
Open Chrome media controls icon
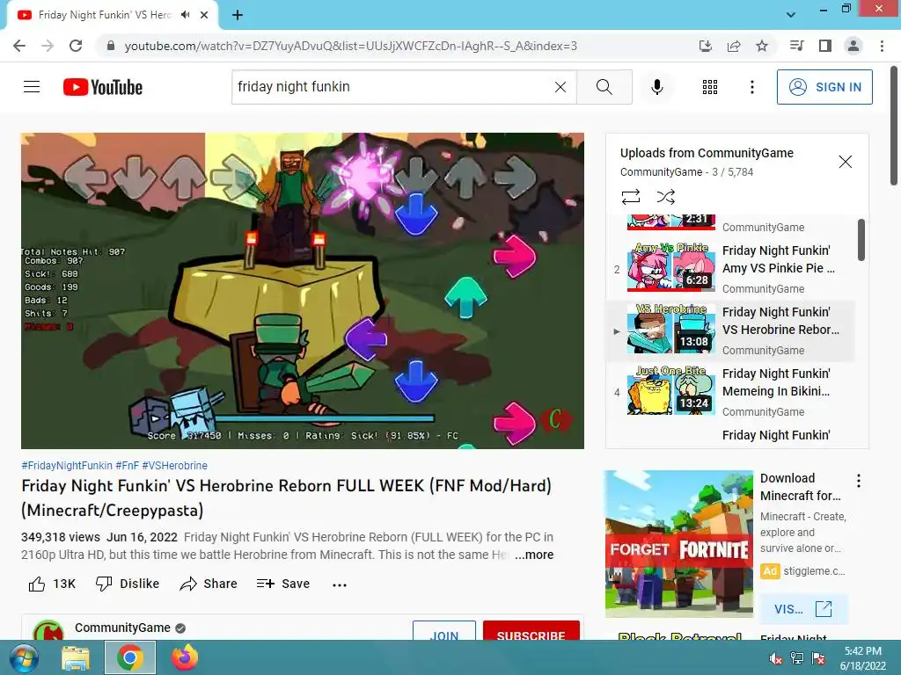[797, 46]
